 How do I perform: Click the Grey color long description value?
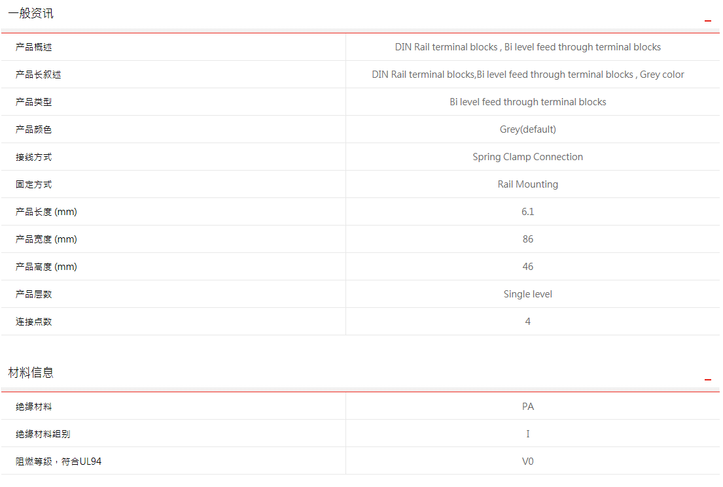pyautogui.click(x=527, y=75)
